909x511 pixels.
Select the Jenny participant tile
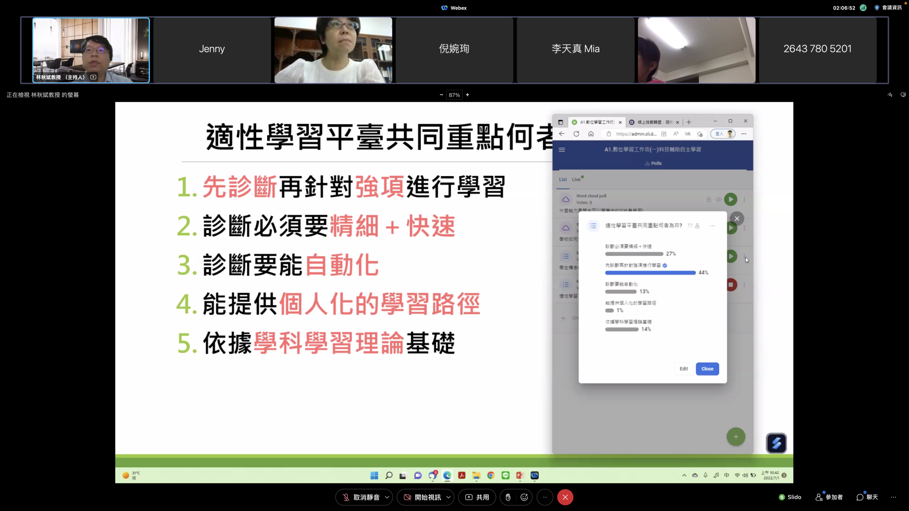pos(212,50)
